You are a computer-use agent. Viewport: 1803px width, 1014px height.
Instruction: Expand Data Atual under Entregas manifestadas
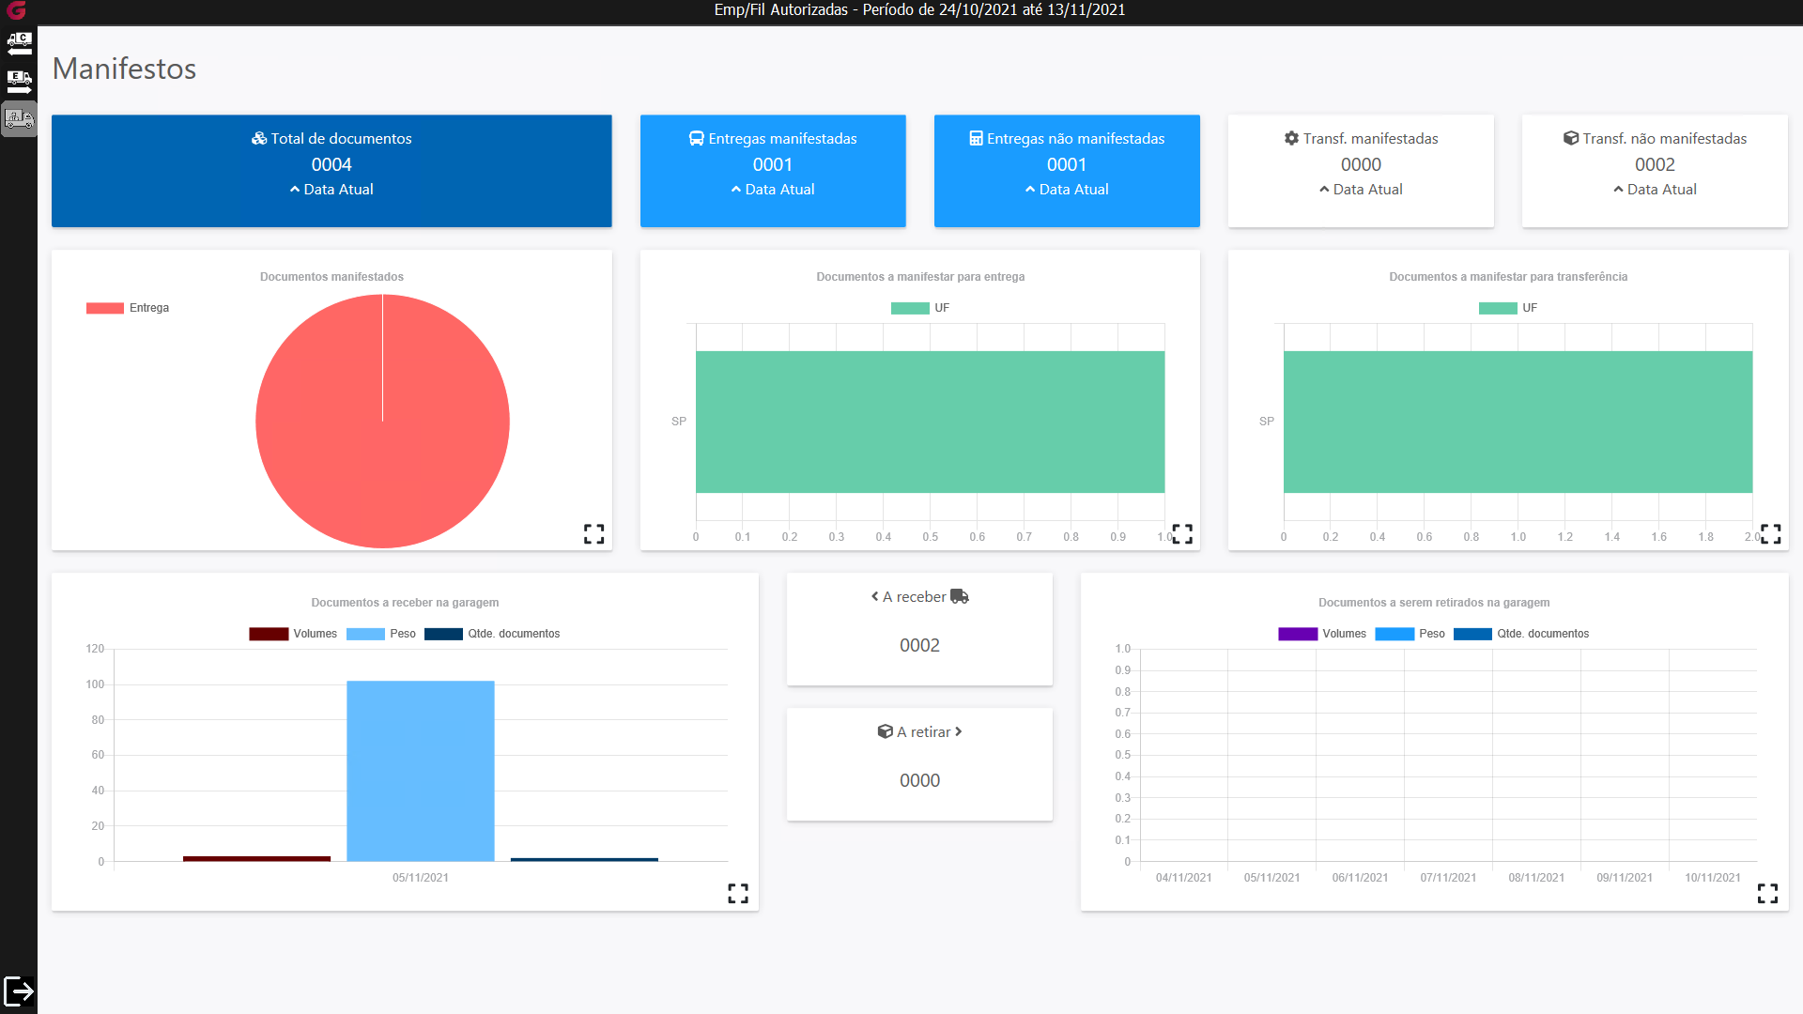773,190
